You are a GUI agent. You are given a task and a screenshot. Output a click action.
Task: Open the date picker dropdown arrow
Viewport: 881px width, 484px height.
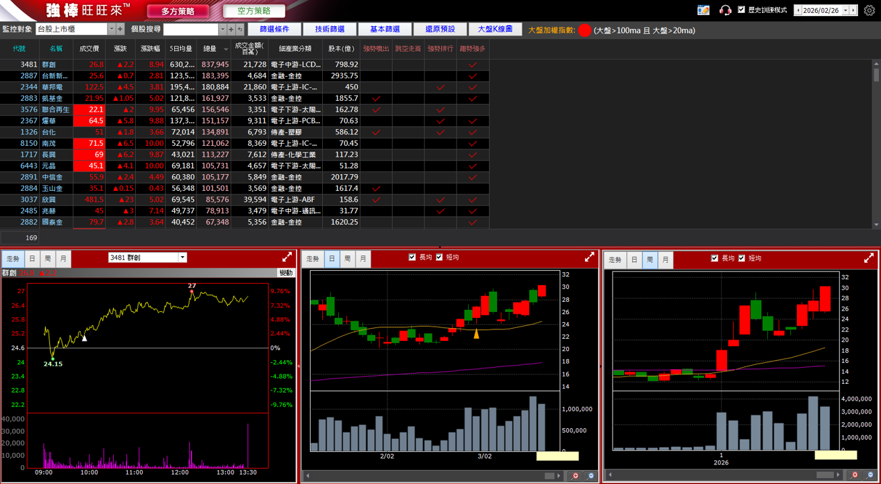tap(846, 10)
